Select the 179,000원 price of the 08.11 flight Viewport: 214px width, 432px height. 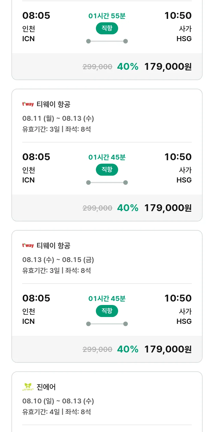click(168, 208)
